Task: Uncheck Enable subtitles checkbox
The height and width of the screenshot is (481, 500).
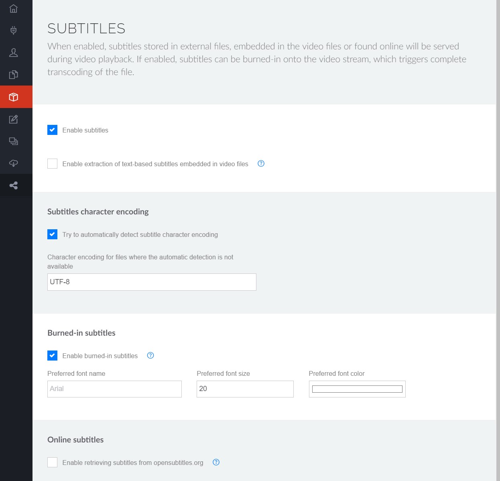Action: coord(52,130)
